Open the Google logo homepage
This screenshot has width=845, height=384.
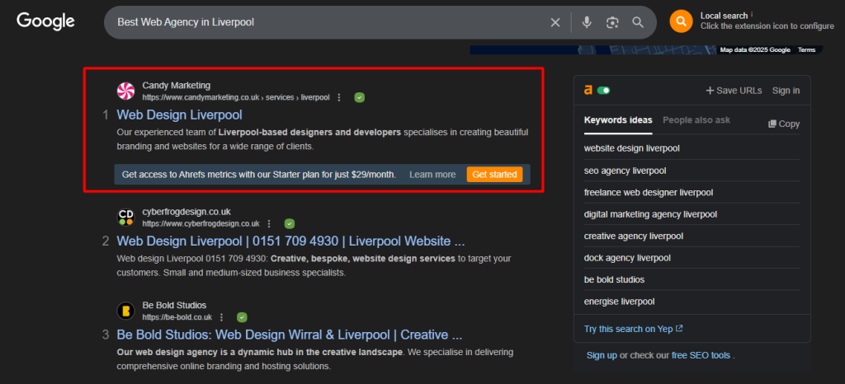click(45, 21)
